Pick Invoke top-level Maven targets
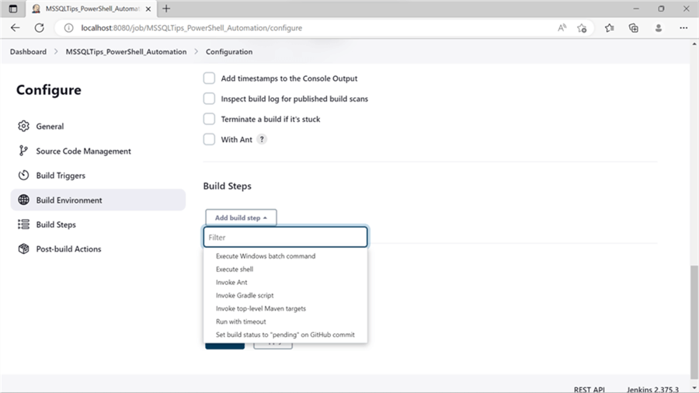Image resolution: width=699 pixels, height=393 pixels. coord(261,308)
